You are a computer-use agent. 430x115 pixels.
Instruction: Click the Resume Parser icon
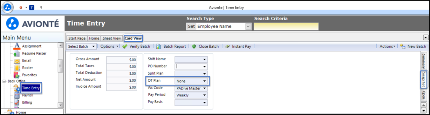17,54
